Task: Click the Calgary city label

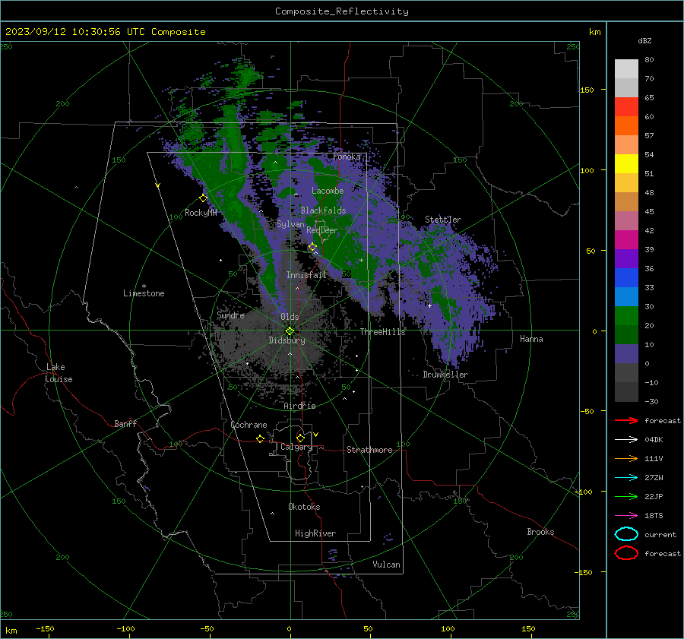Action: coord(296,447)
